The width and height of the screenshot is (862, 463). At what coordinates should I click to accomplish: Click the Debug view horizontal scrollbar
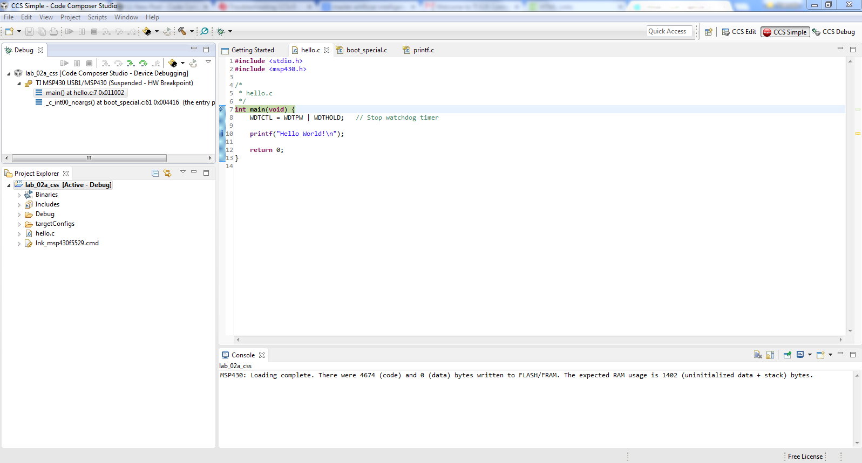(x=89, y=158)
